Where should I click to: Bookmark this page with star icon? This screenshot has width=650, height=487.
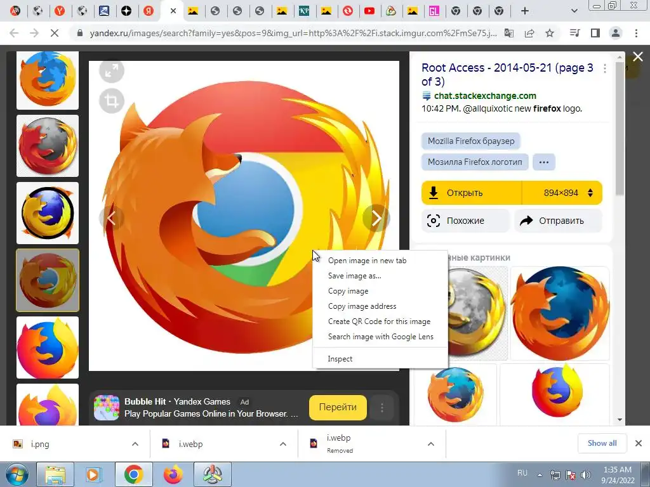(550, 33)
